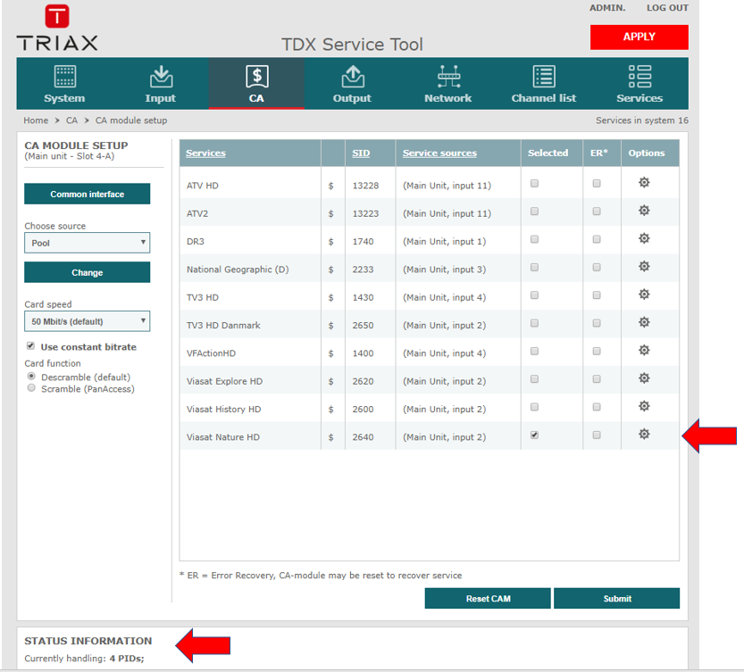
Task: Click the Submit button
Action: pos(617,599)
